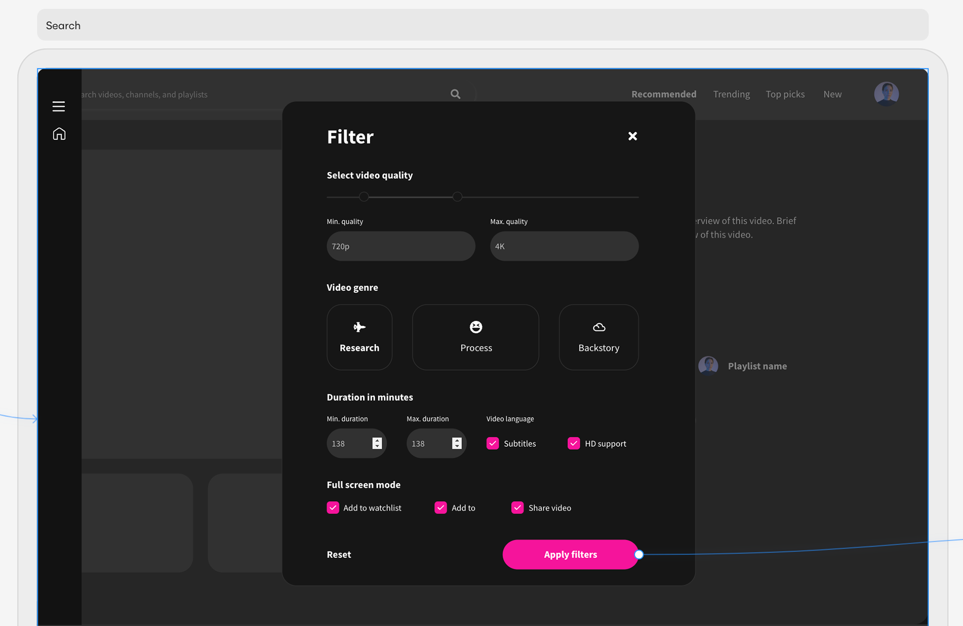Screen dimensions: 963x626
Task: Click the top Search bar
Action: click(x=483, y=25)
